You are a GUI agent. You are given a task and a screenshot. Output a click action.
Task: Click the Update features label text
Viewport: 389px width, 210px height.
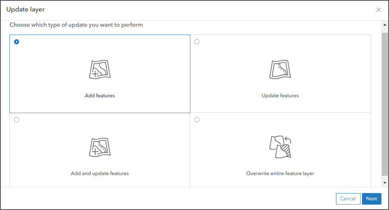280,96
